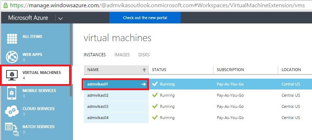This screenshot has width=312, height=140.
Task: Open the CLOUD SERVICES sidebar label
Action: 39,109
